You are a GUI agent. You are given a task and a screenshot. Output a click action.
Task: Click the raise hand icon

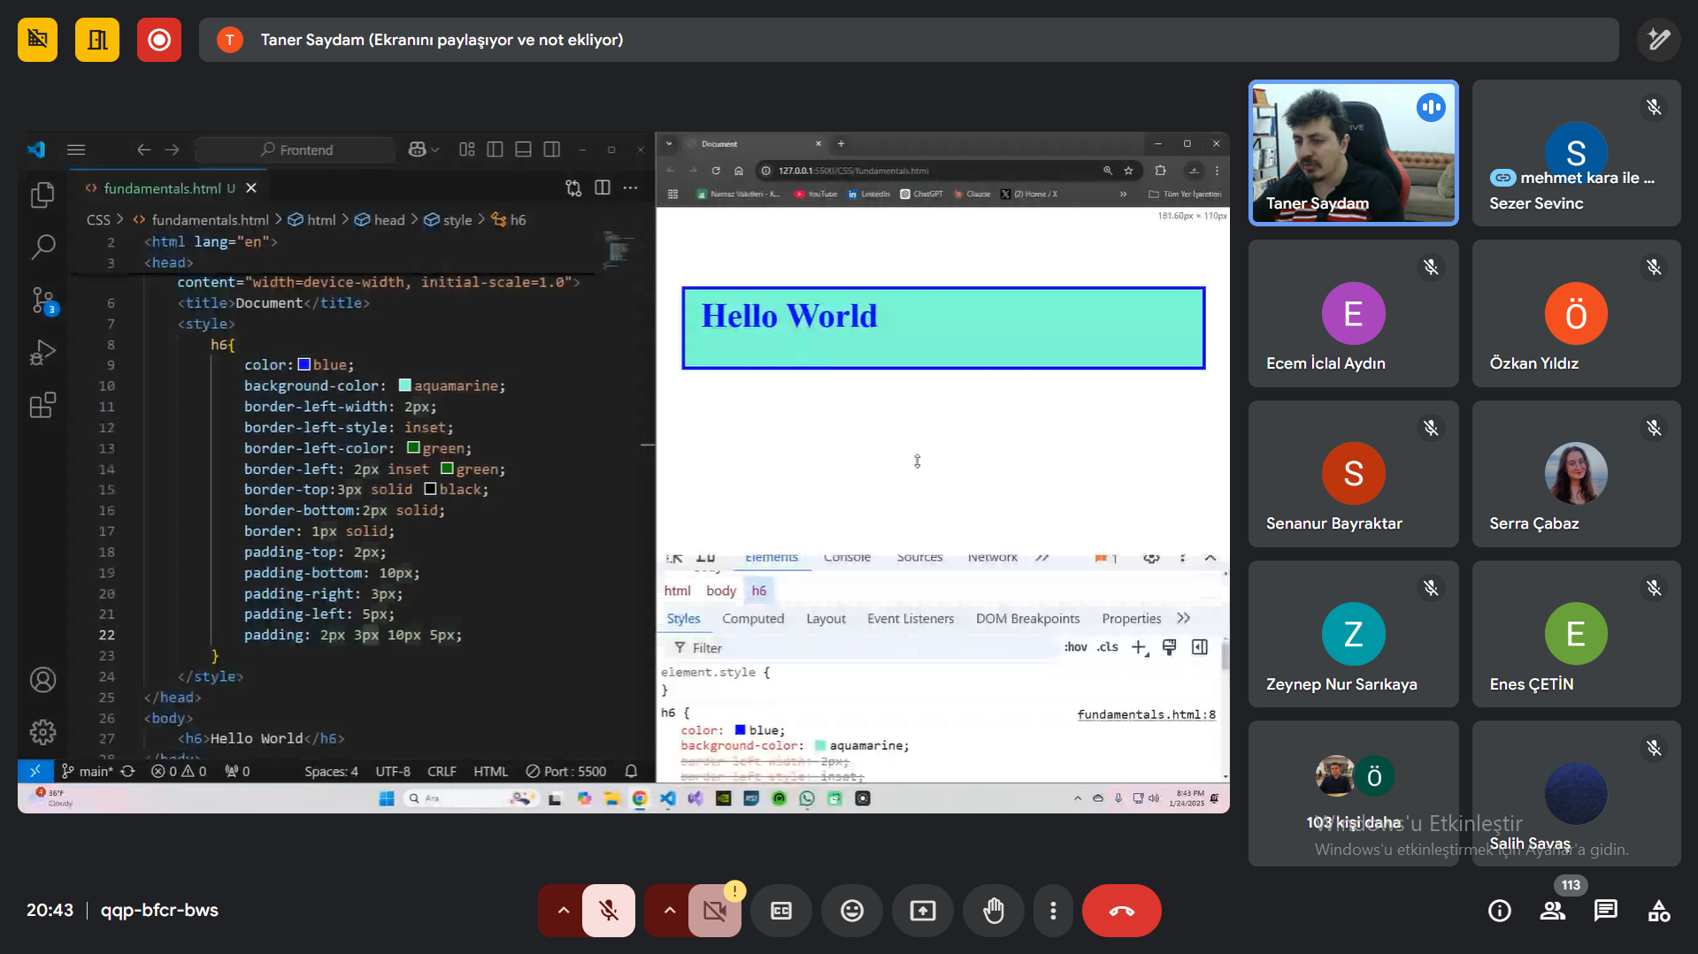click(x=993, y=910)
